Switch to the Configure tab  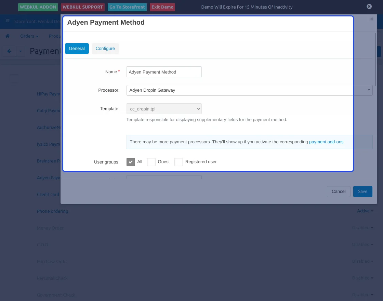[x=105, y=49]
